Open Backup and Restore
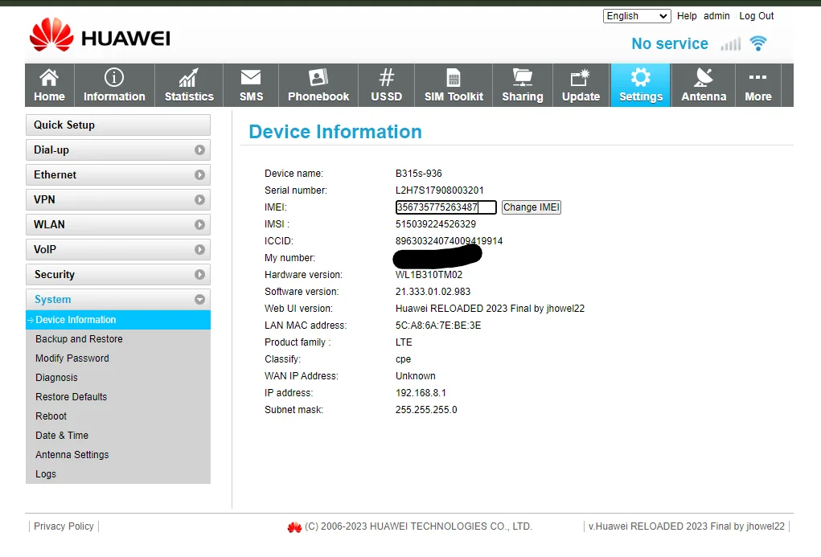 click(x=79, y=339)
